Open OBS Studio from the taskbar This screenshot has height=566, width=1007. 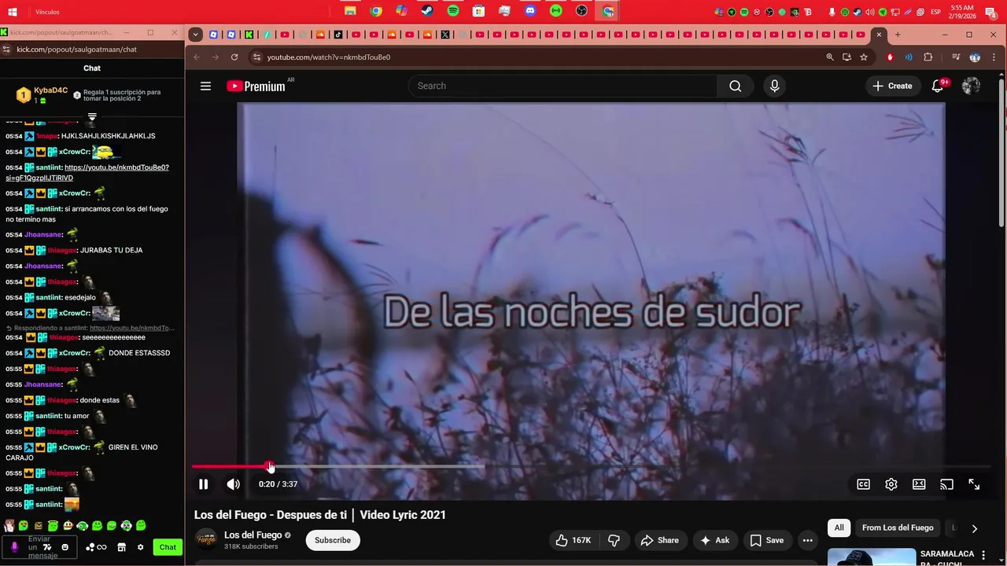pyautogui.click(x=581, y=11)
